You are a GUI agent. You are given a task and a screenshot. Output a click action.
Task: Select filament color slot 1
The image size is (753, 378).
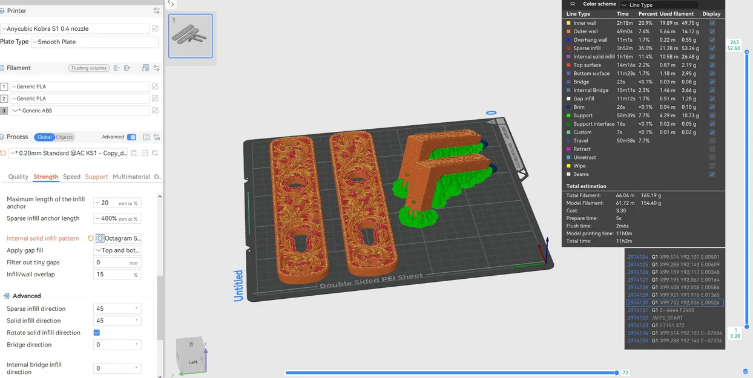point(4,86)
